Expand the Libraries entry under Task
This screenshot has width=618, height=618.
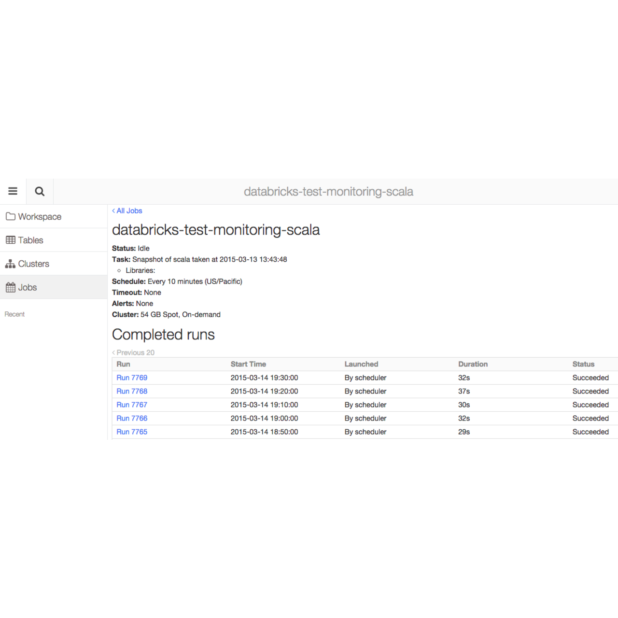(140, 270)
